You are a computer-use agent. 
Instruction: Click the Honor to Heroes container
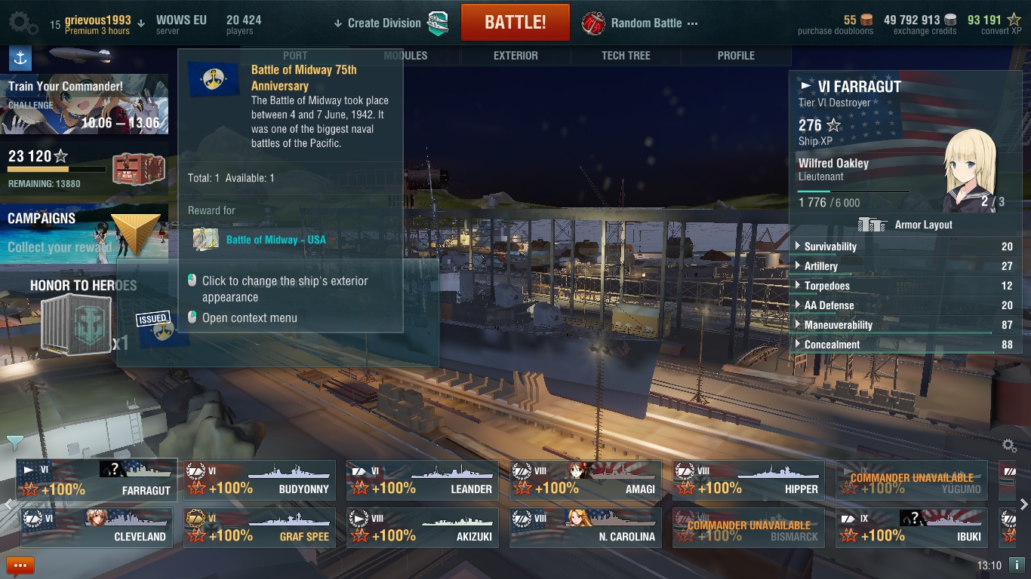coord(75,324)
